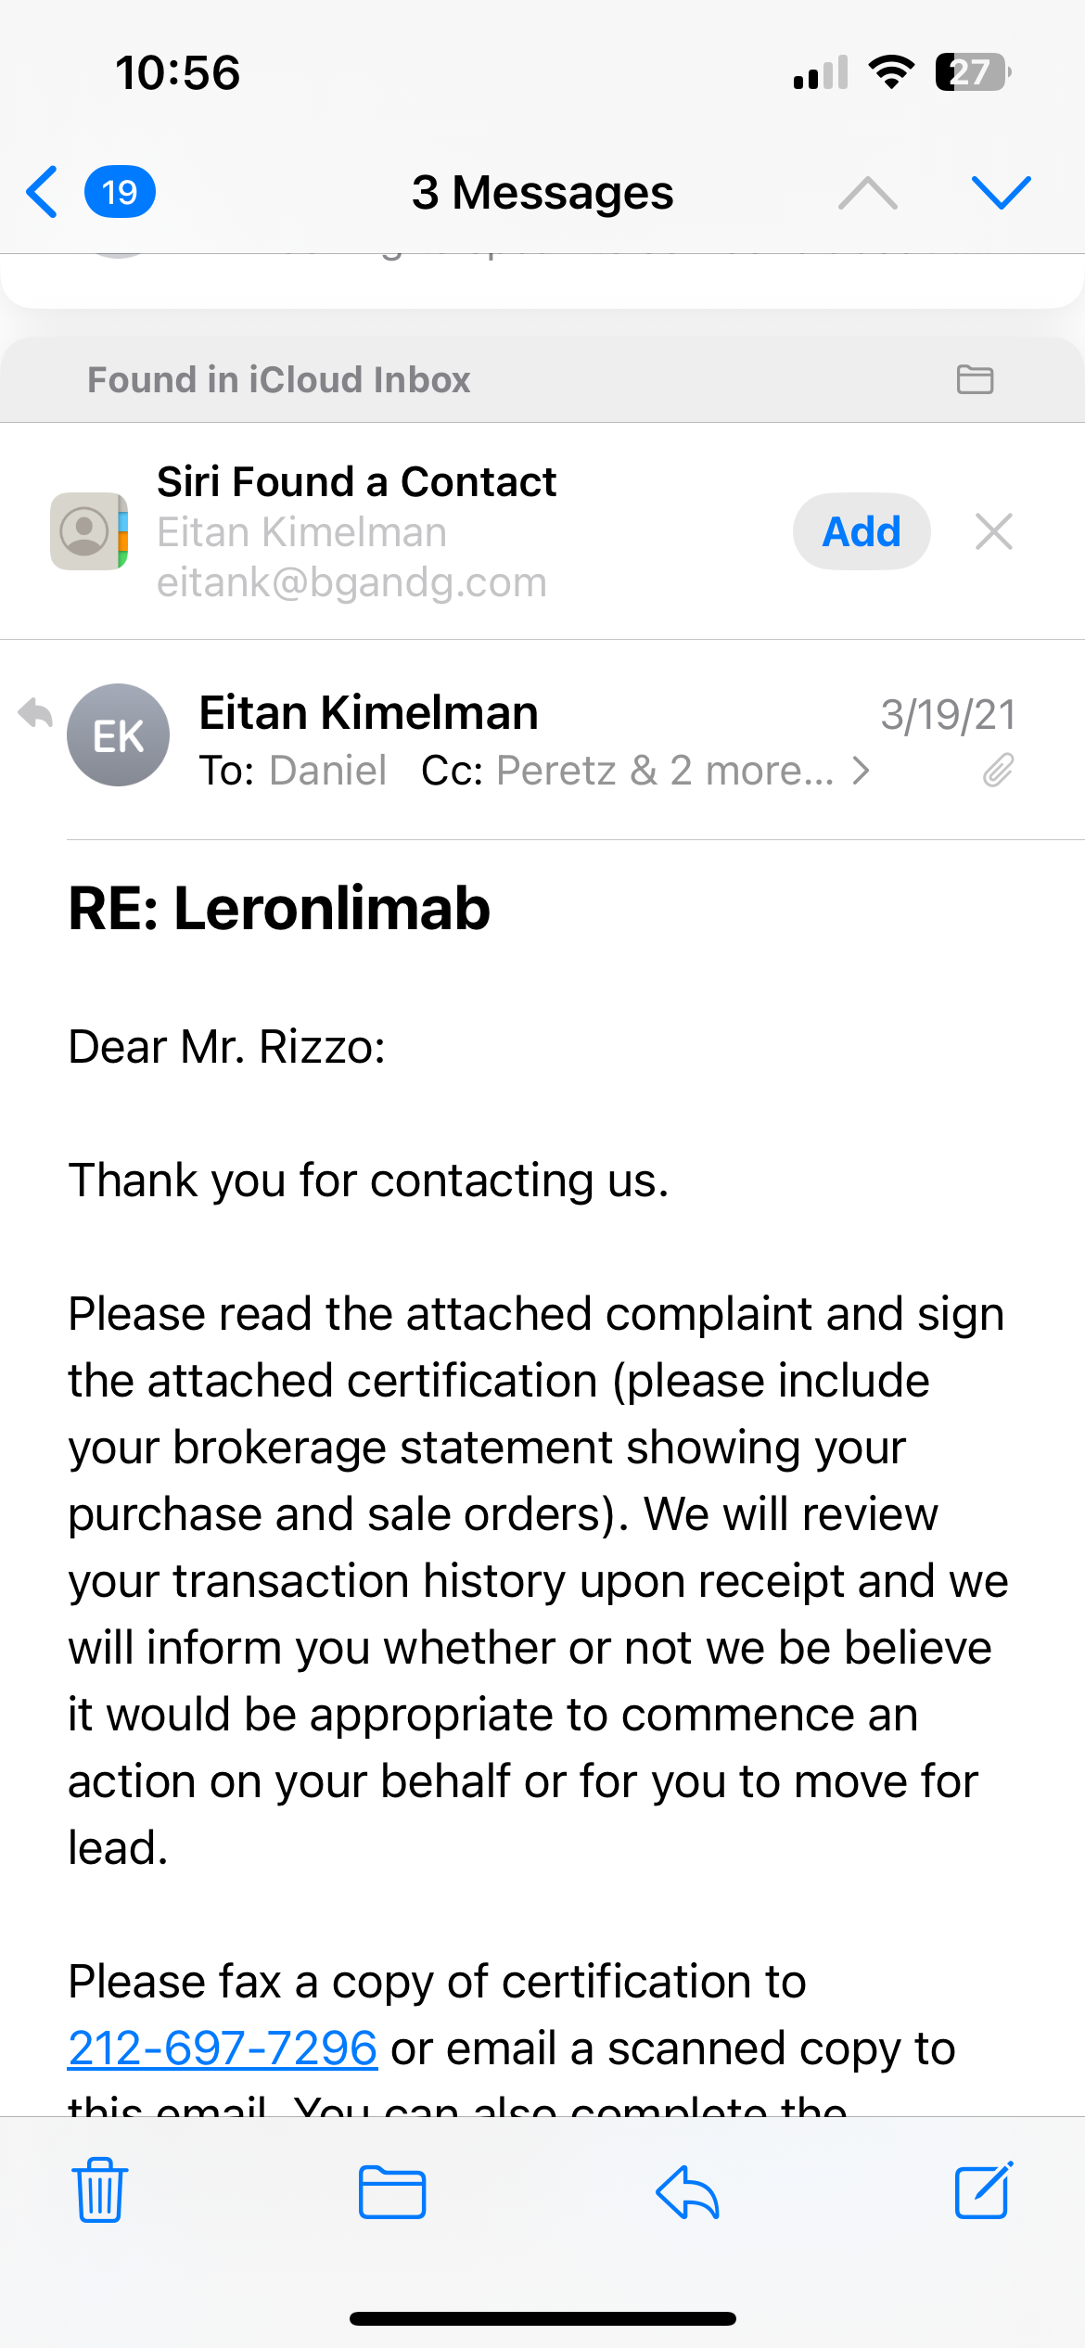Tap the trash icon to delete message
The height and width of the screenshot is (2348, 1085).
point(100,2190)
